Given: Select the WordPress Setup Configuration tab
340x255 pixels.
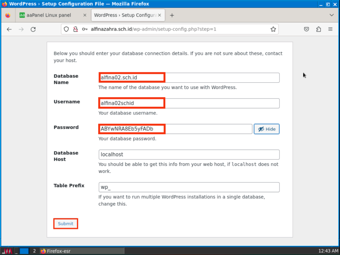Looking at the screenshot, I should 125,15.
